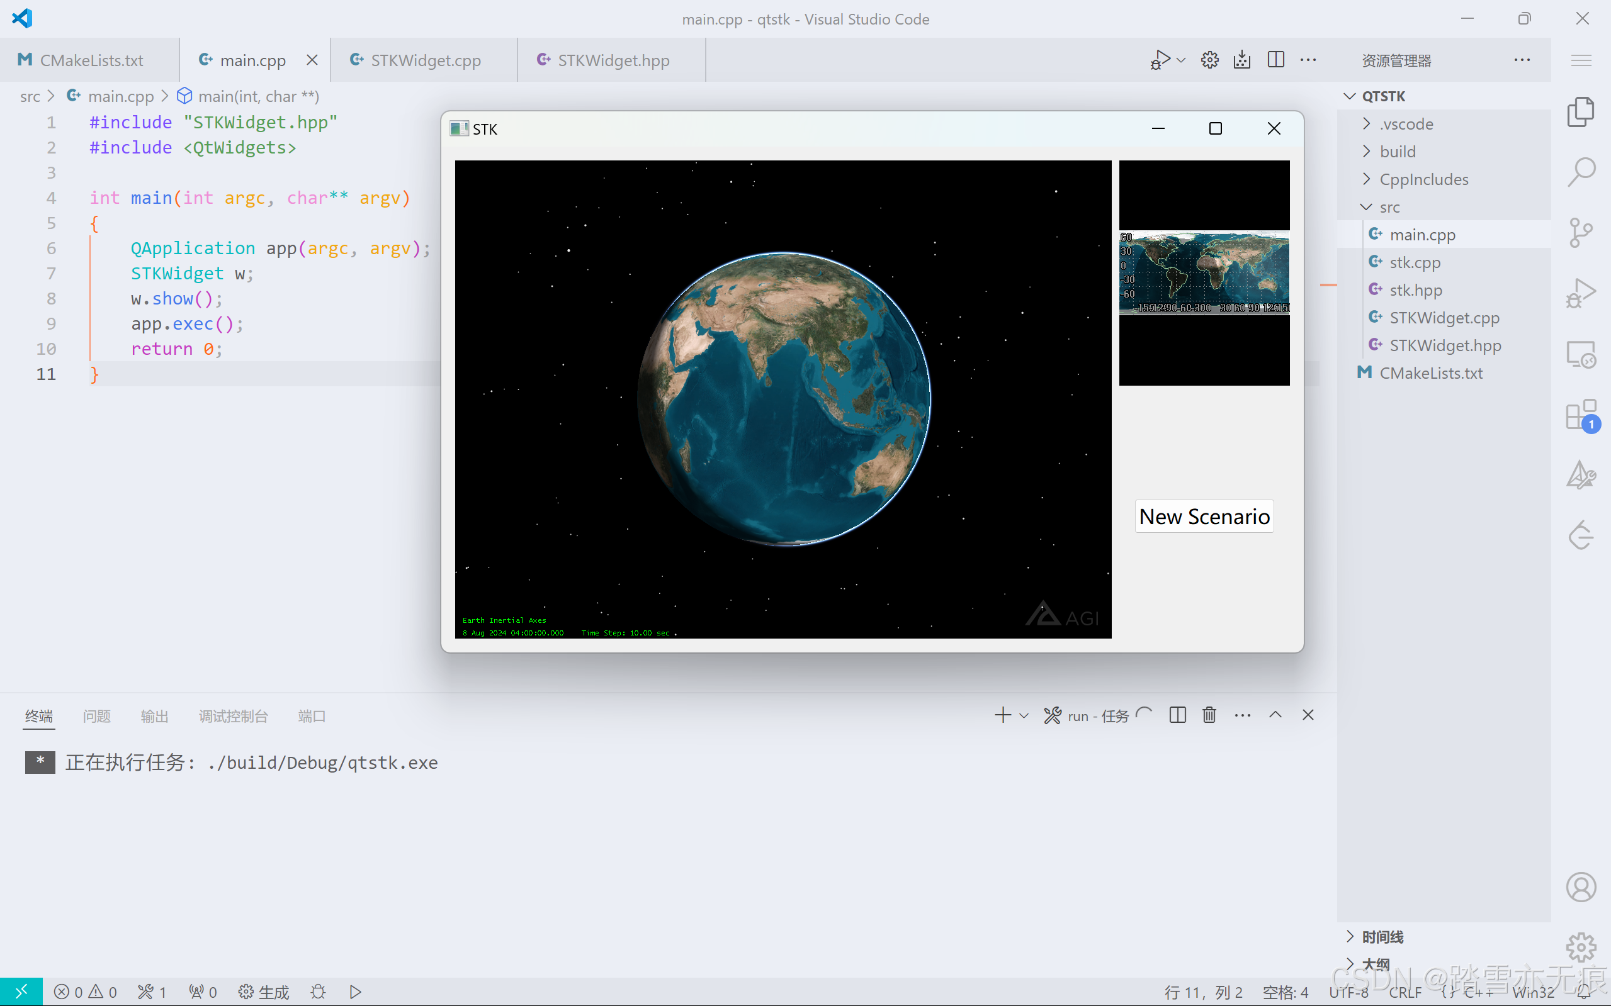The height and width of the screenshot is (1006, 1611).
Task: Open stk.hpp in explorer tree
Action: click(1444, 290)
